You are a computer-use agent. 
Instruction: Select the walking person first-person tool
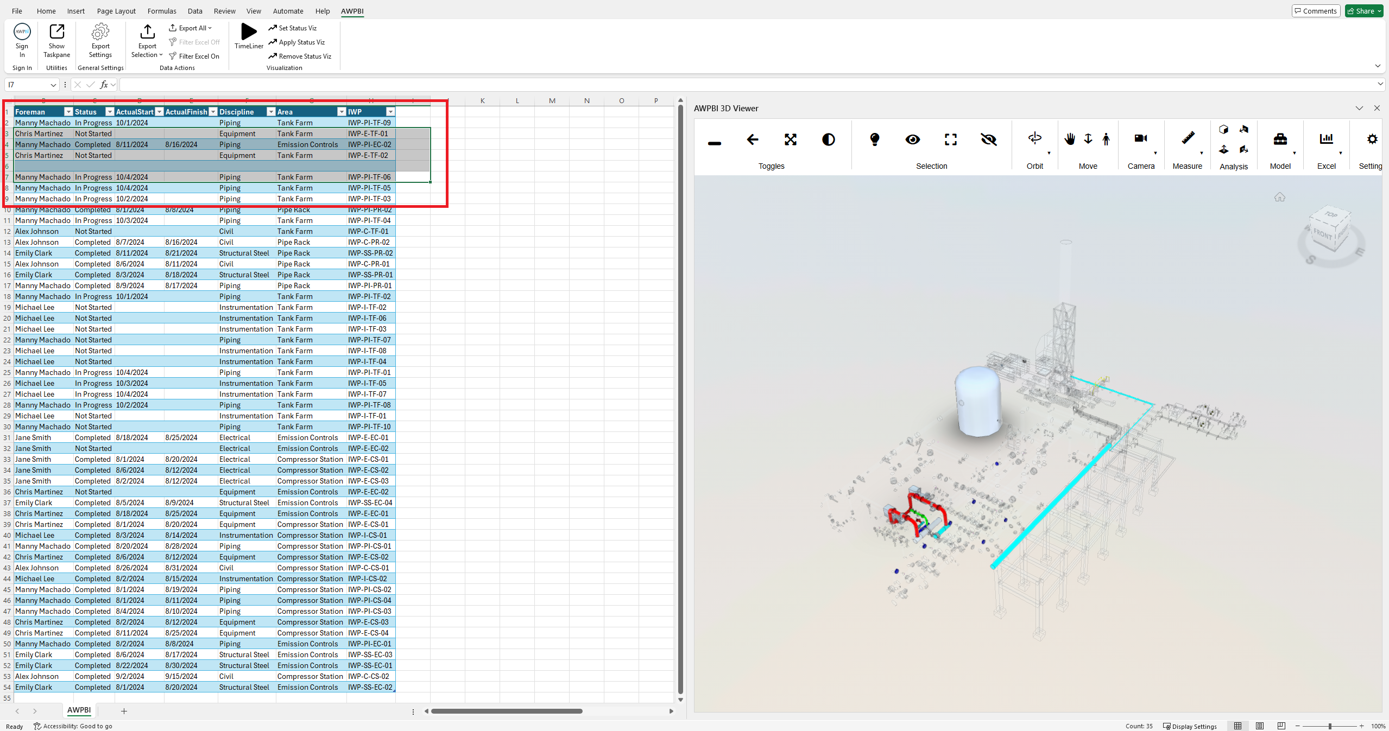click(x=1106, y=139)
